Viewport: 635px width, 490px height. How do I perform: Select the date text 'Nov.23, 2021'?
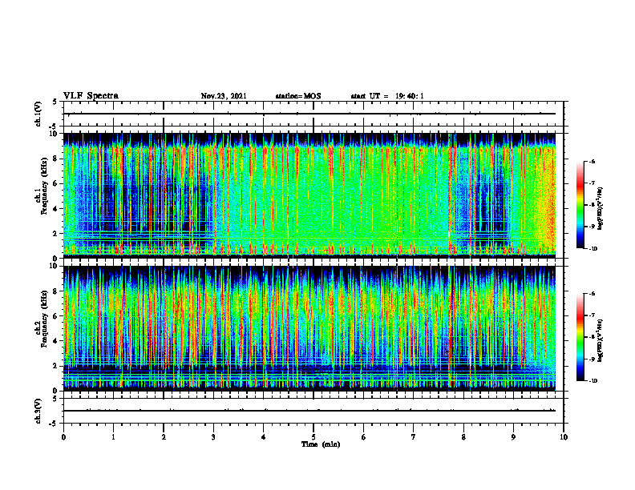click(224, 96)
